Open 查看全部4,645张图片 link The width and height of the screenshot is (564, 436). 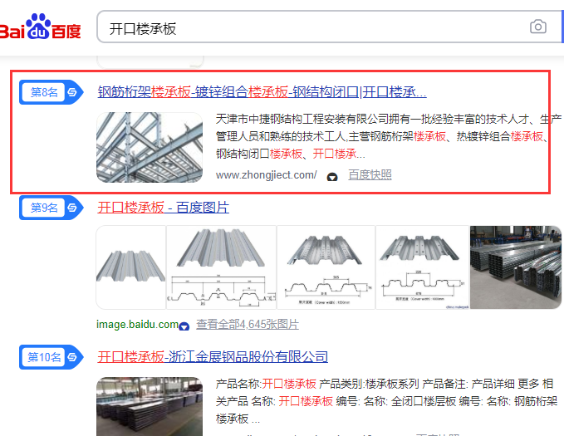coord(248,325)
